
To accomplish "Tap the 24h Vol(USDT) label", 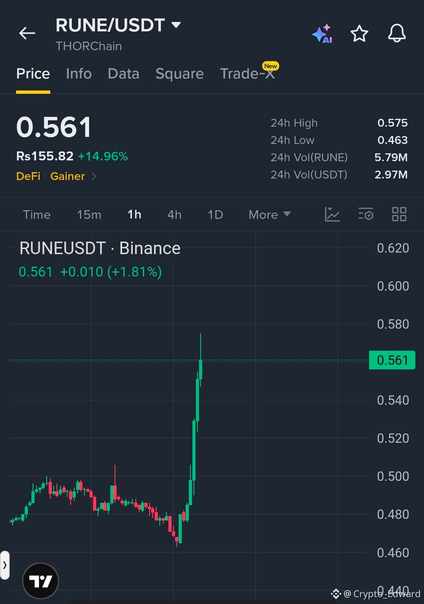I will (x=309, y=175).
